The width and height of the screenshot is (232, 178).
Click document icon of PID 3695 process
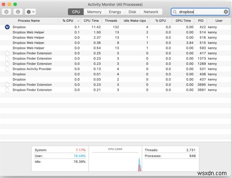[x=7, y=85]
